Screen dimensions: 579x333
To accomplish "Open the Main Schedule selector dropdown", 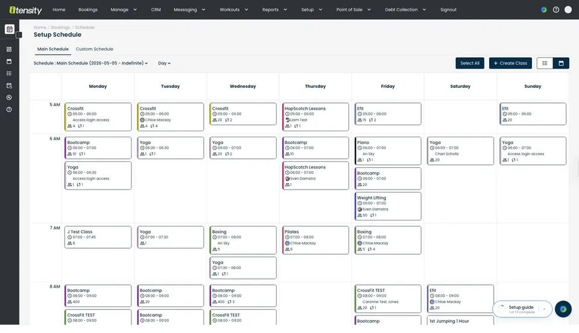I will [90, 63].
